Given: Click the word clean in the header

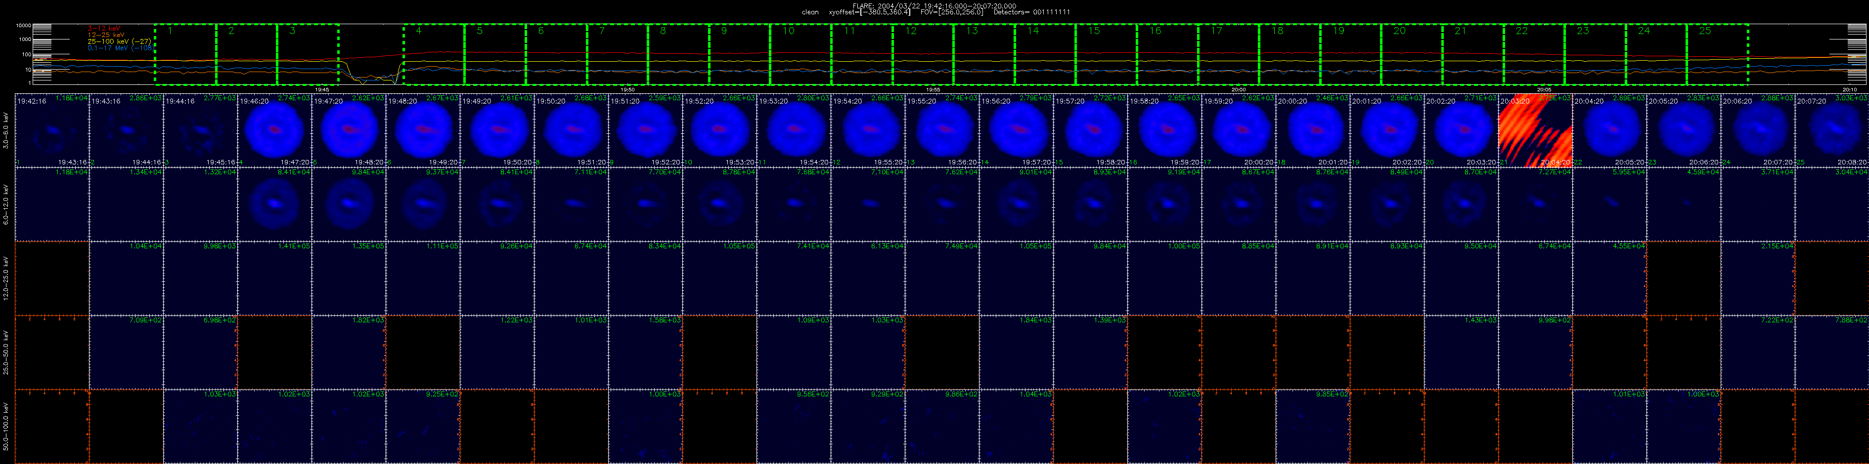Looking at the screenshot, I should click(x=810, y=12).
